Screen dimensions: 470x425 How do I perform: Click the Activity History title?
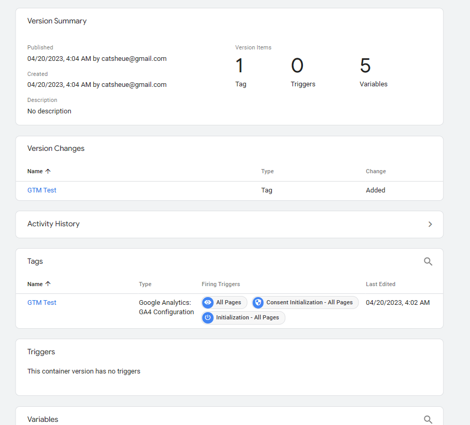[x=54, y=224]
